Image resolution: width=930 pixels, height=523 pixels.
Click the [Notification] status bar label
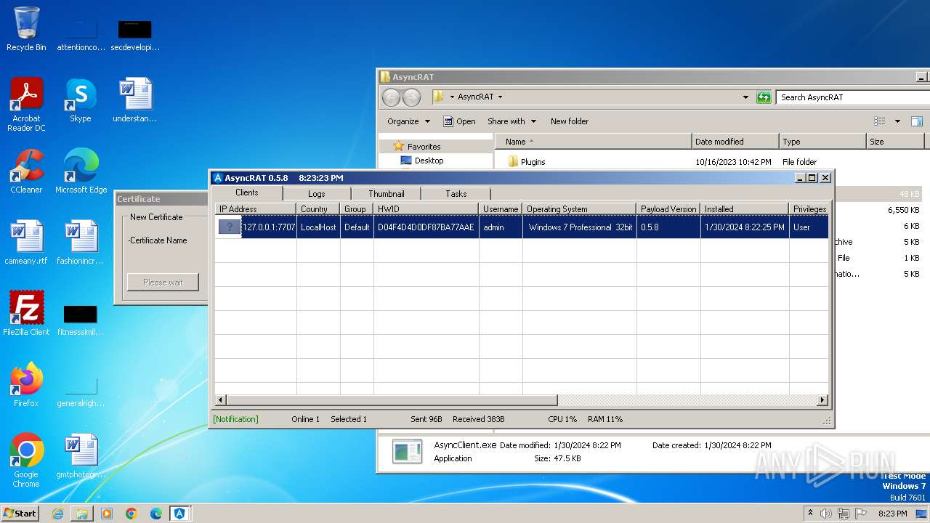coord(235,419)
